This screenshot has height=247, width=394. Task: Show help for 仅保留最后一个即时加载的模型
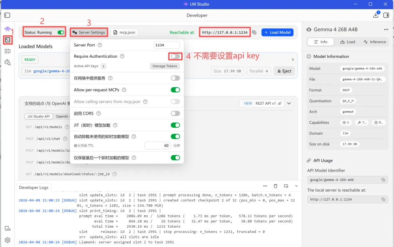click(134, 158)
